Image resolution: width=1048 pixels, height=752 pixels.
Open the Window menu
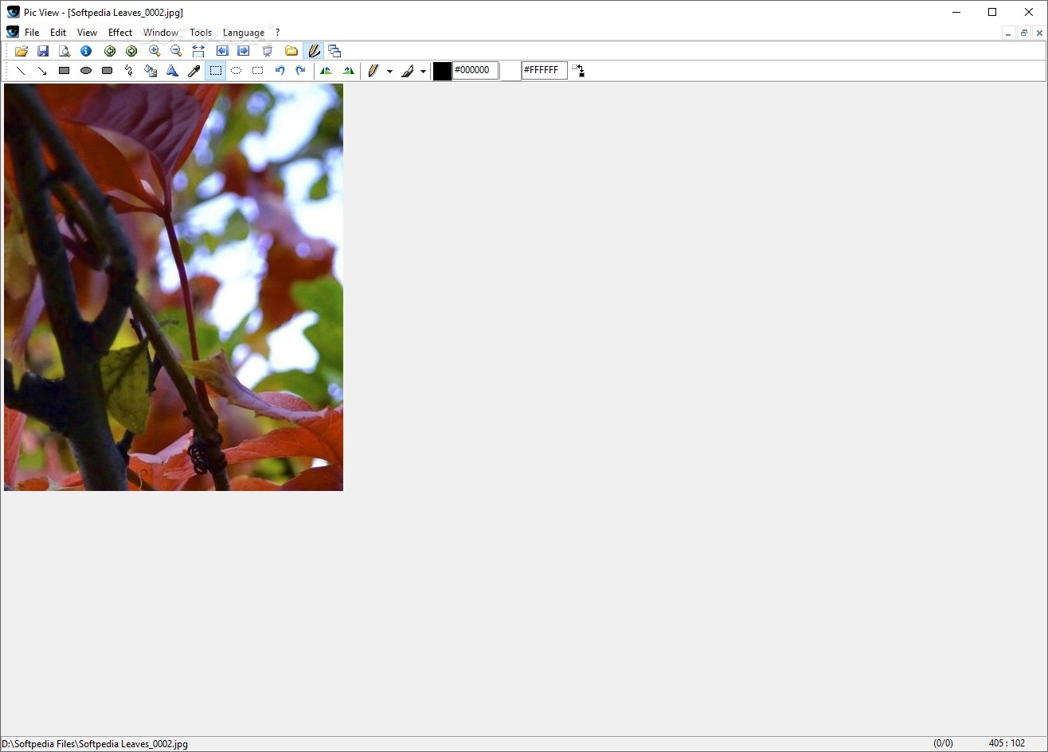point(161,33)
